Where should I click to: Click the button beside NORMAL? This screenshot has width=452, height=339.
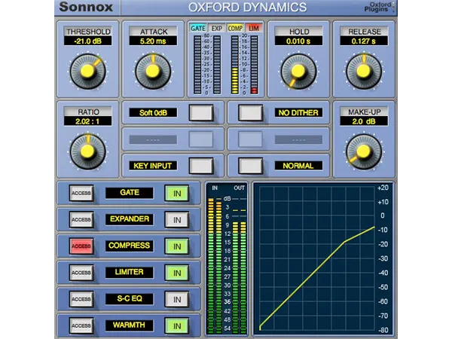click(x=251, y=166)
